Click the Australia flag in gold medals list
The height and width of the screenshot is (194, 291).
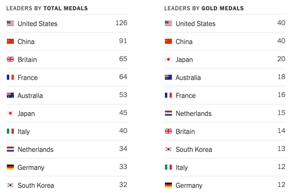[x=168, y=77]
